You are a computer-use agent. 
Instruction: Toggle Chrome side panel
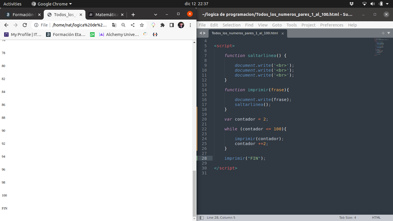(x=172, y=25)
